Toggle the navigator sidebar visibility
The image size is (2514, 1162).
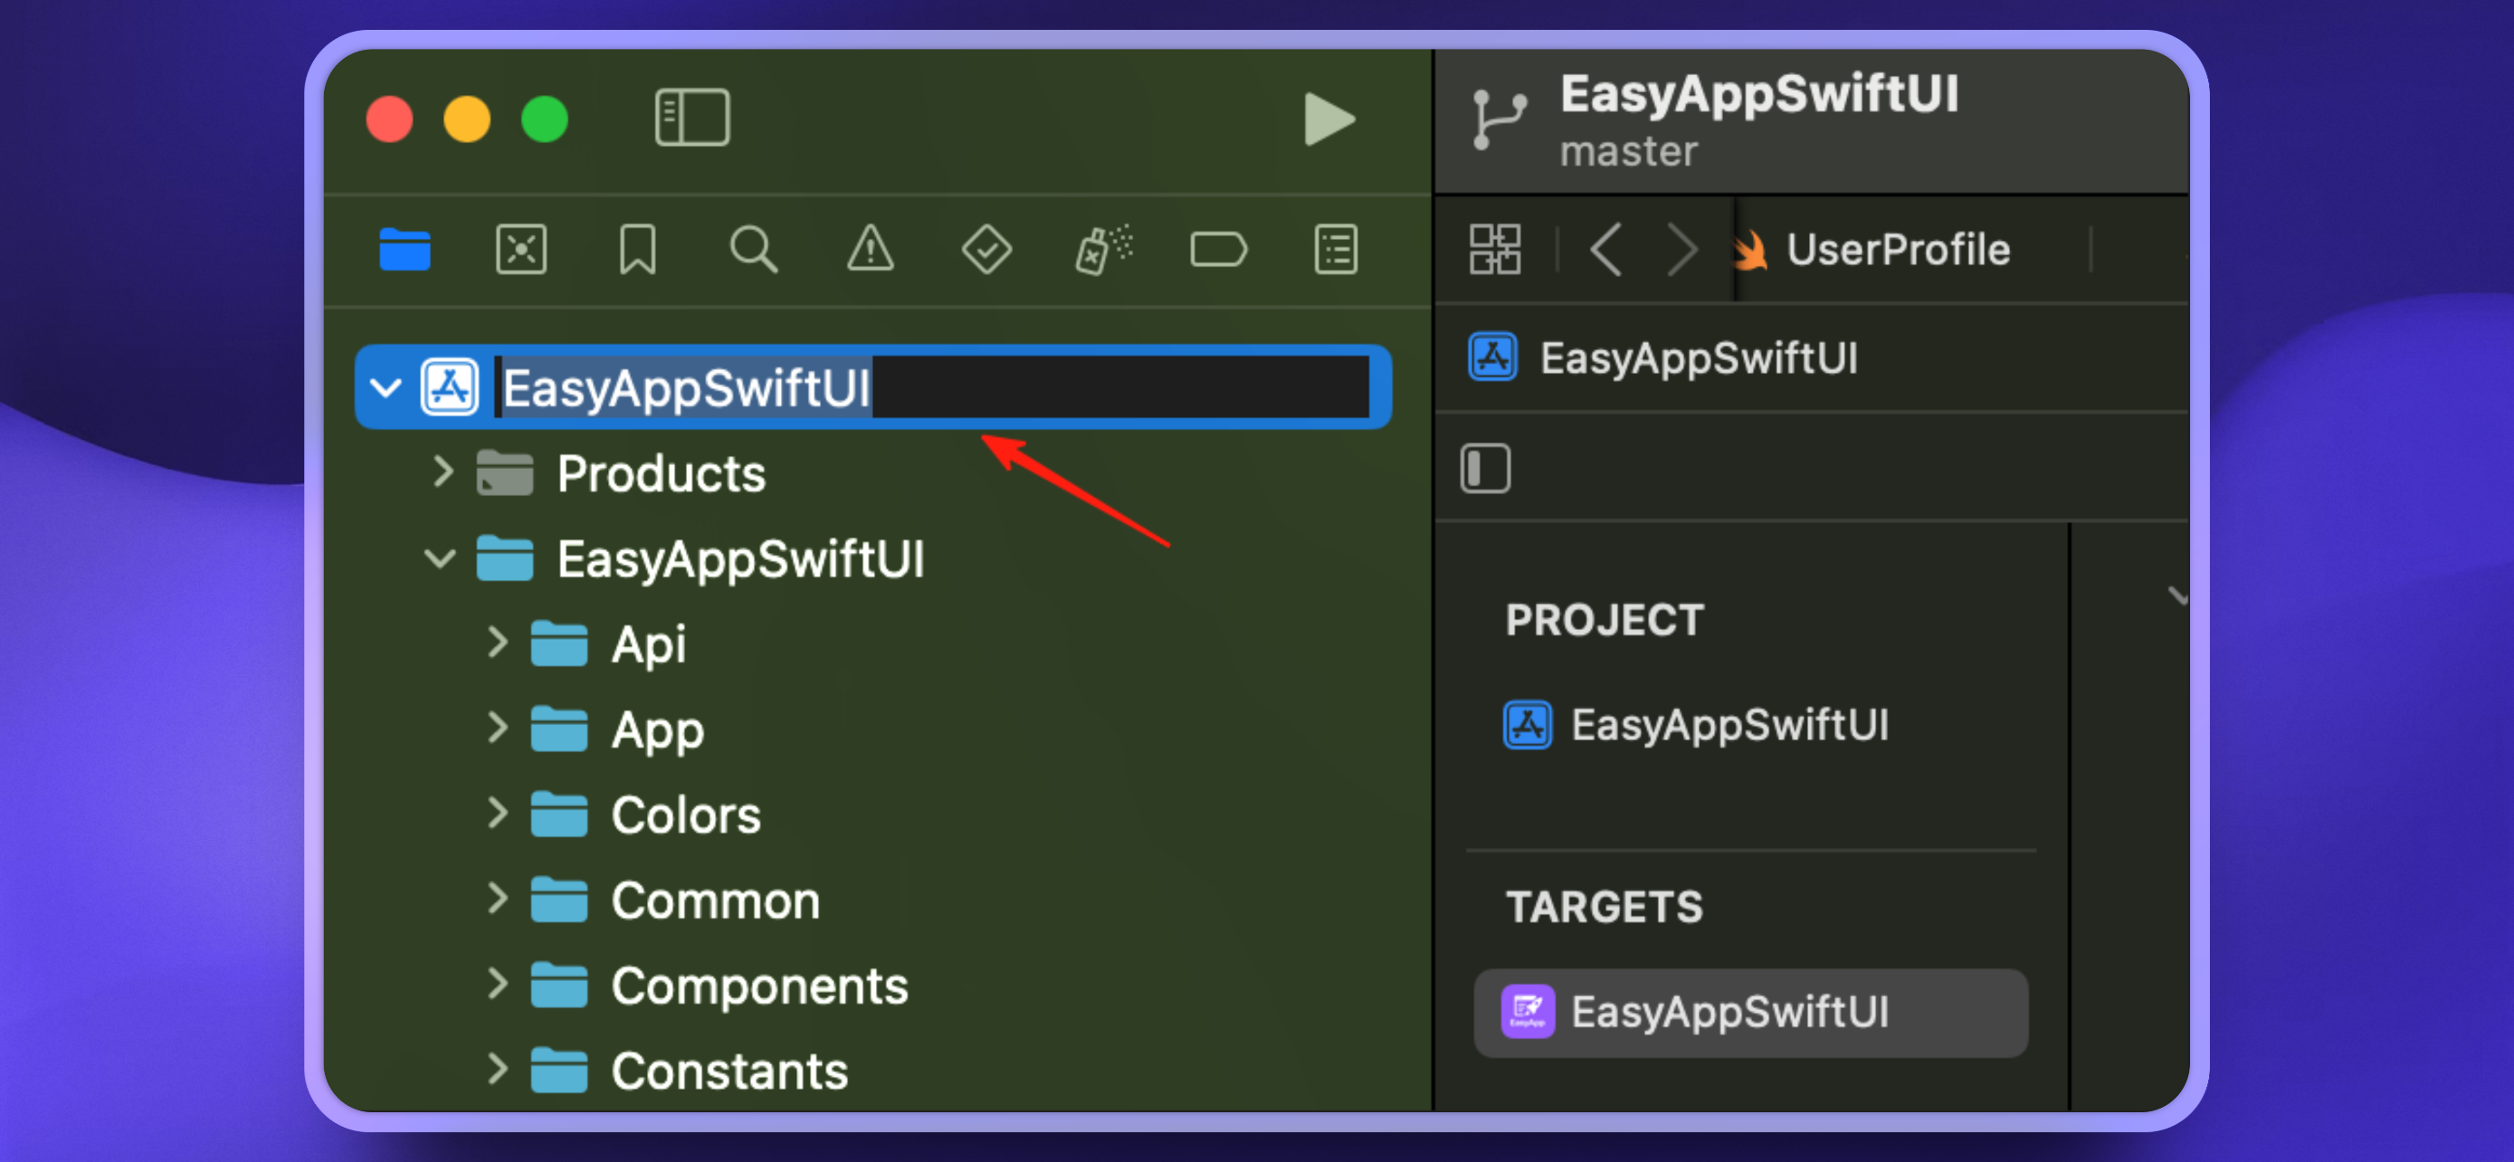coord(692,118)
